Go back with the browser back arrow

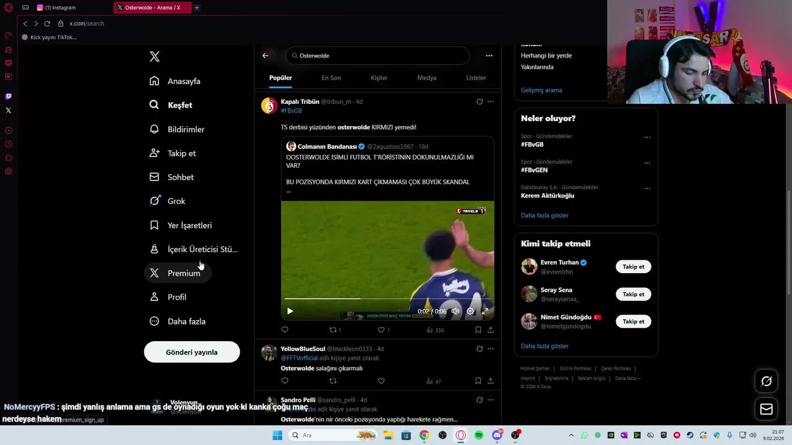point(25,23)
